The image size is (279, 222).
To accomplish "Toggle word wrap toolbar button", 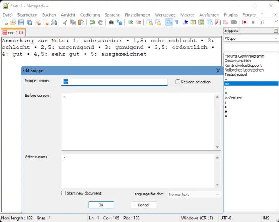I will [x=169, y=22].
